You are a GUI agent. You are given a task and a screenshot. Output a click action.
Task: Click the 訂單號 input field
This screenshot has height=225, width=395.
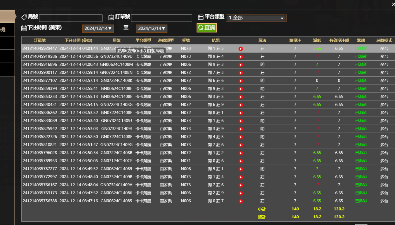pos(161,18)
